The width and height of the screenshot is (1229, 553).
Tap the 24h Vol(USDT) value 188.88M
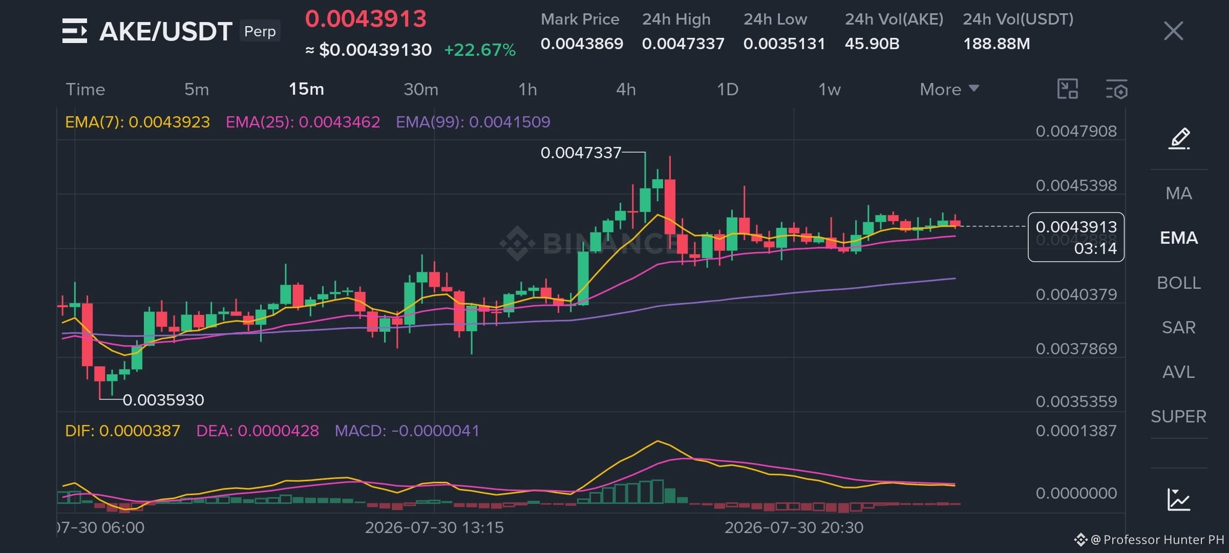click(997, 44)
